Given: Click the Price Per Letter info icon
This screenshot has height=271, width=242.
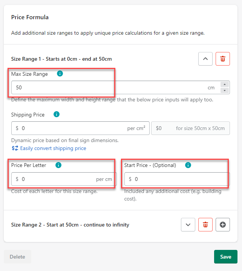Looking at the screenshot, I should pyautogui.click(x=58, y=165).
